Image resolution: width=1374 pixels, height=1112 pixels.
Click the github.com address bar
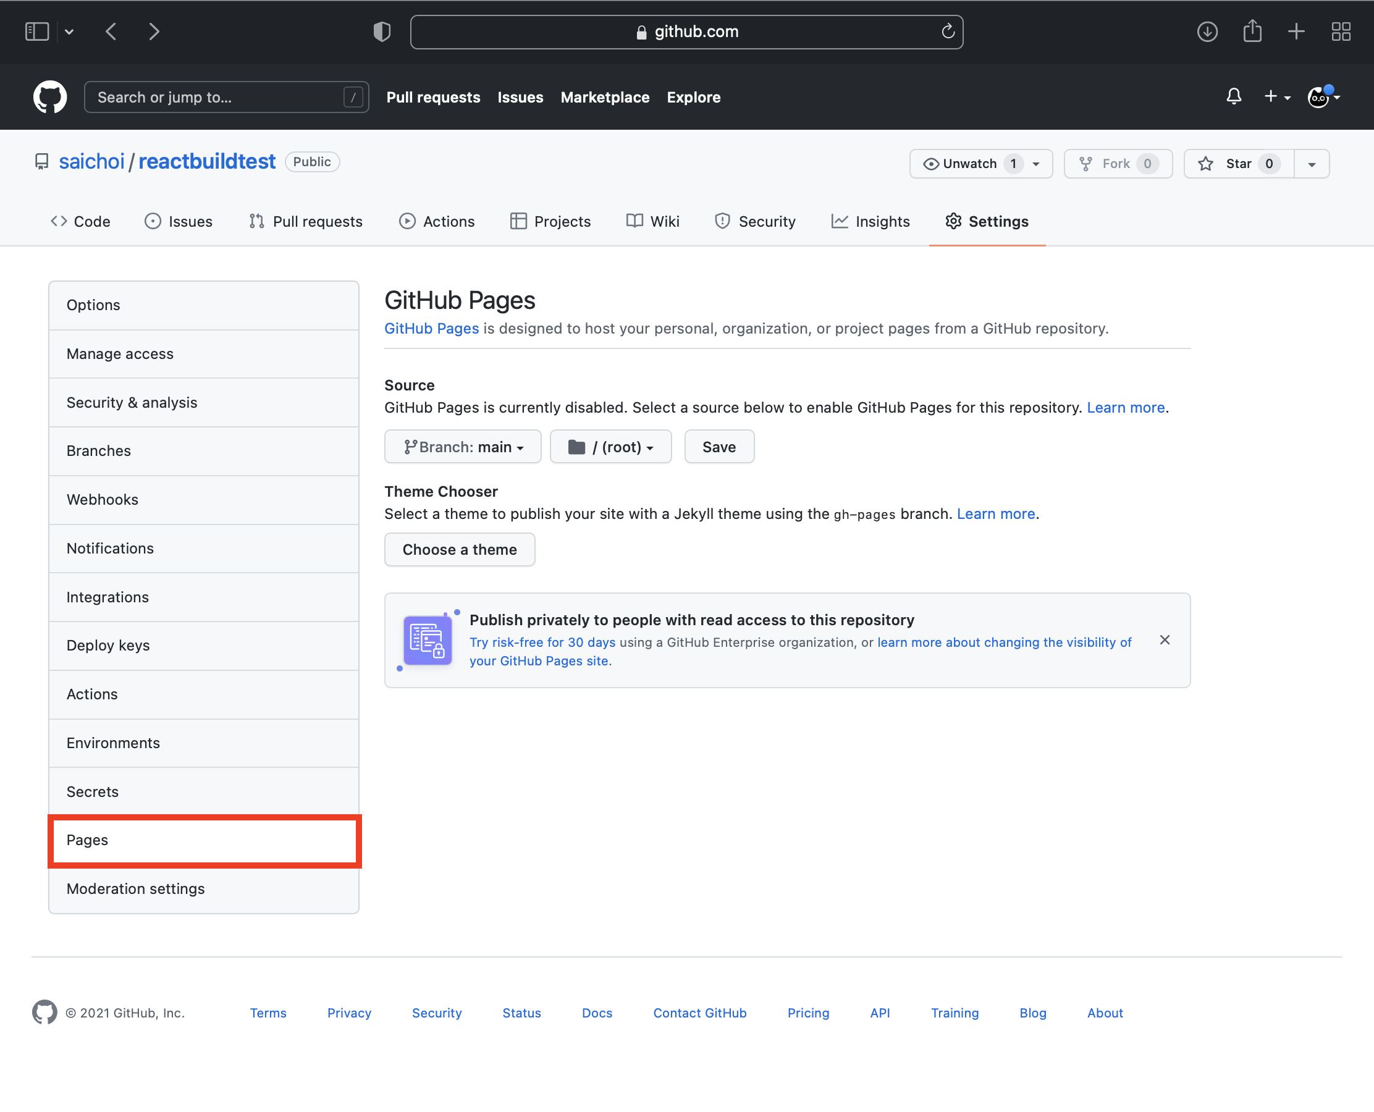(x=686, y=32)
